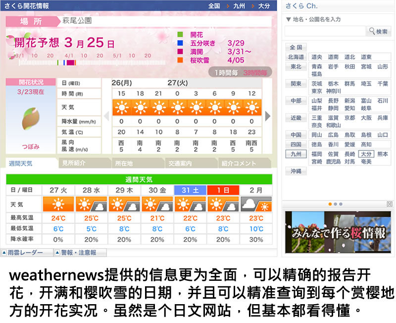Open the 福岡 prefecture link
This screenshot has height=323, width=396.
click(x=316, y=154)
